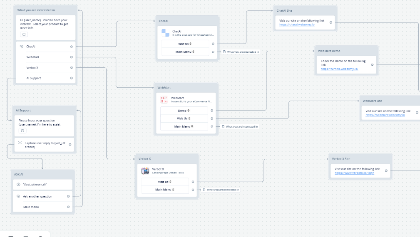Image resolution: width=420 pixels, height=237 pixels.
Task: Click the port beside WebMart's Visit Us button
Action: pyautogui.click(x=212, y=118)
